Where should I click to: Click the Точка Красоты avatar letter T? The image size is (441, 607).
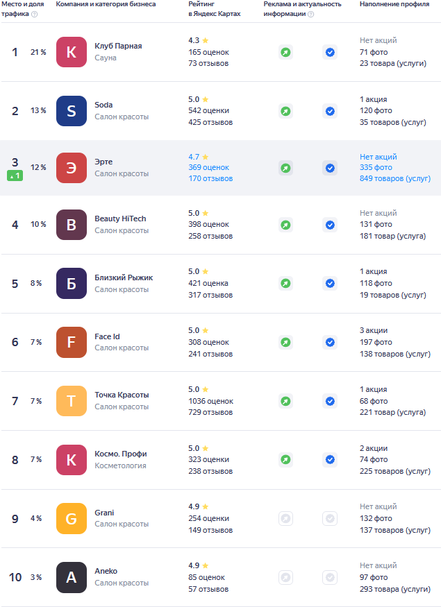click(x=72, y=401)
